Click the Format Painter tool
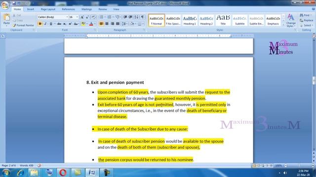Image resolution: width=316 pixels, height=177 pixels. [x=23, y=25]
